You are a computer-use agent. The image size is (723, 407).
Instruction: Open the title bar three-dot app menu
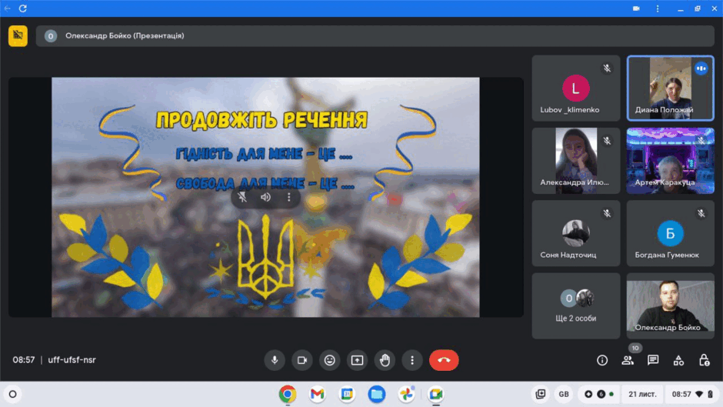tap(658, 8)
